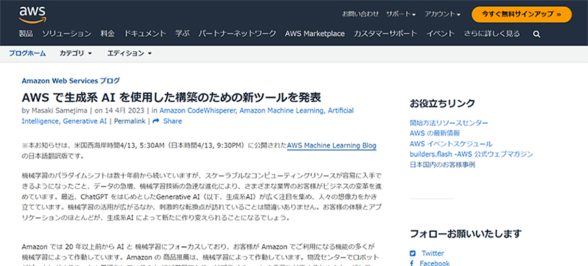Click the お役立ちリンク heading
Viewport: 588px width, 266px height.
(442, 103)
